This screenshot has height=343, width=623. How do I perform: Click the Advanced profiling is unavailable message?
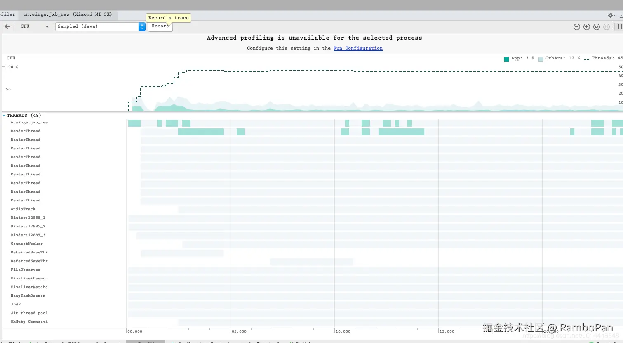[x=314, y=38]
